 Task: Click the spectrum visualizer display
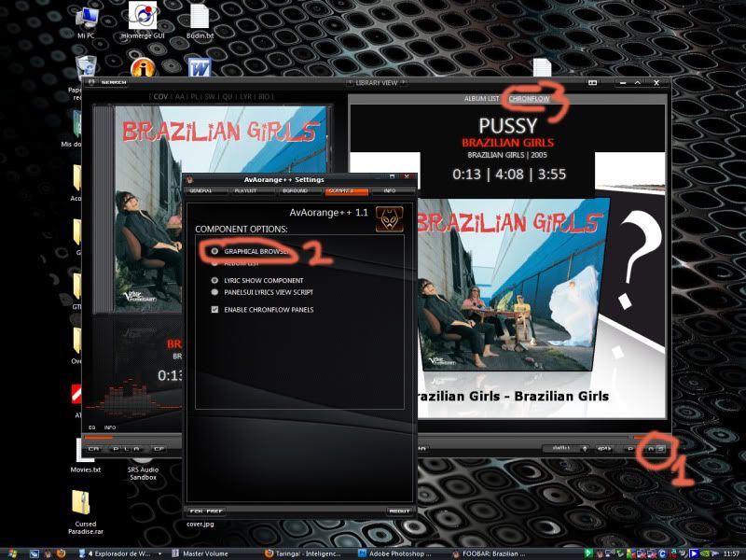[x=134, y=396]
